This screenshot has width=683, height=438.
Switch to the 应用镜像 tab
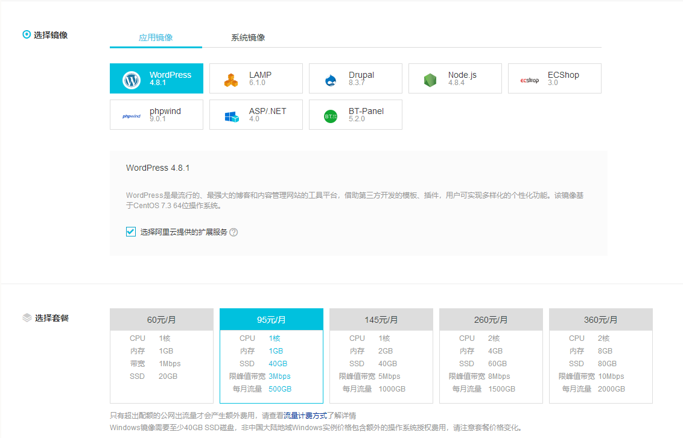[x=156, y=37]
